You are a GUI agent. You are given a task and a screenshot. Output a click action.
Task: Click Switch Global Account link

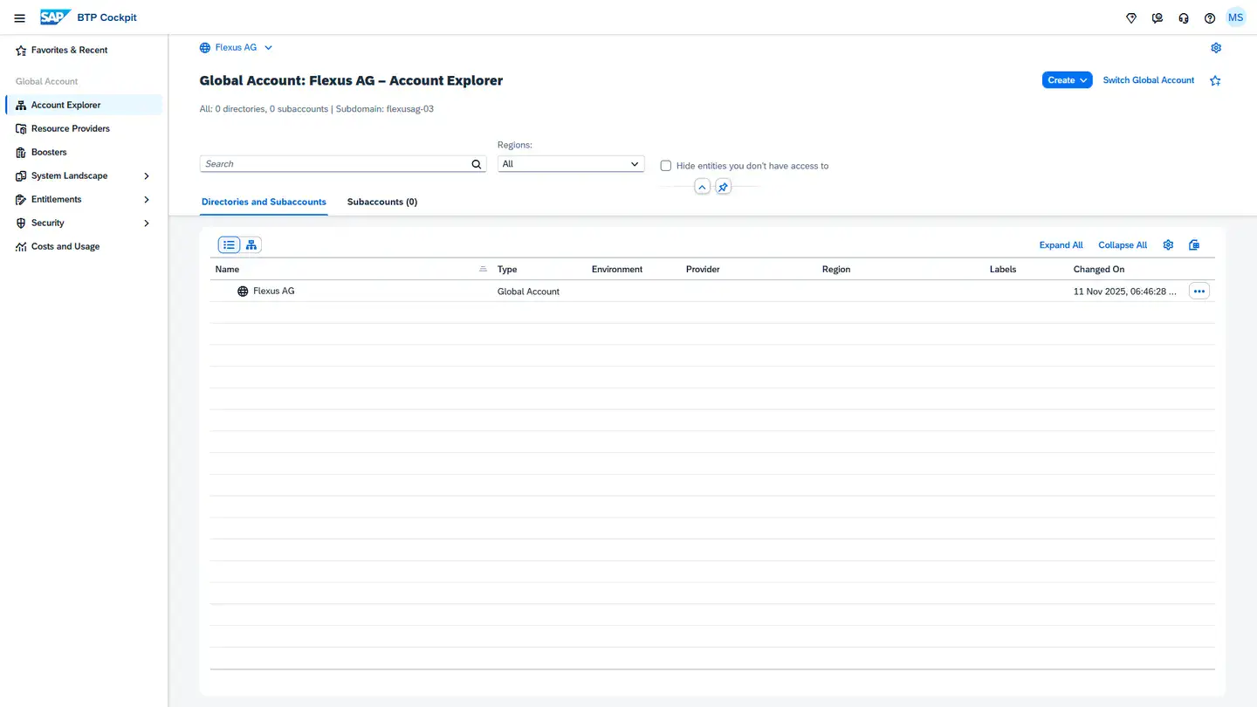[1148, 80]
